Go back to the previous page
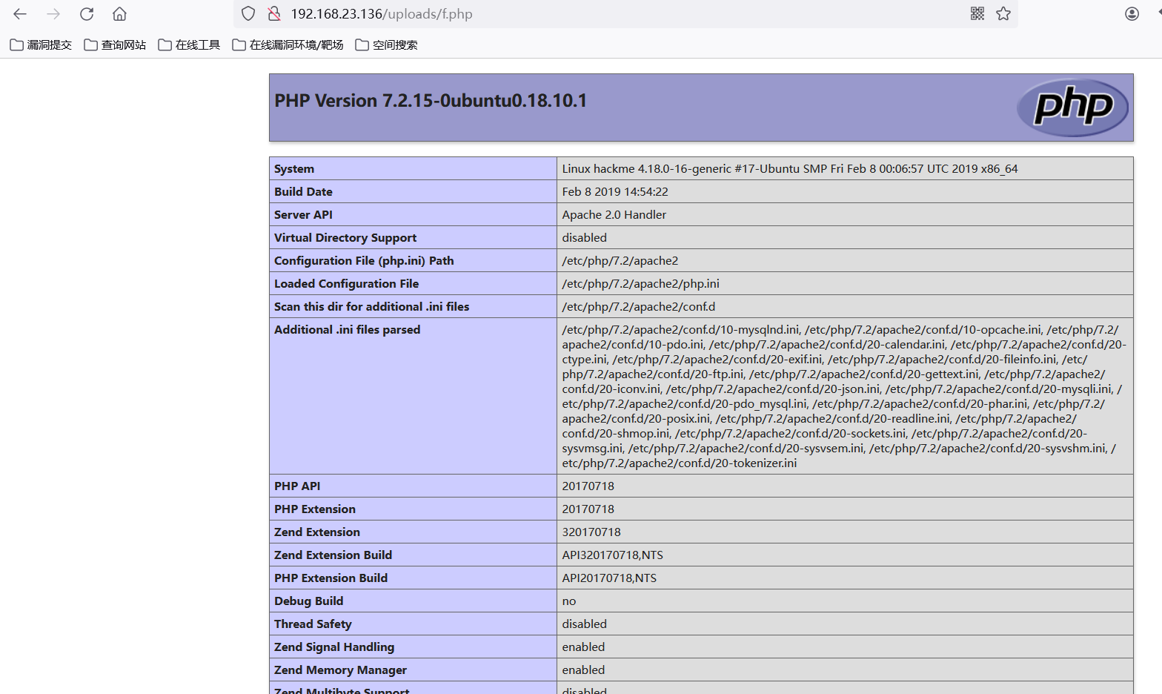 [x=20, y=14]
